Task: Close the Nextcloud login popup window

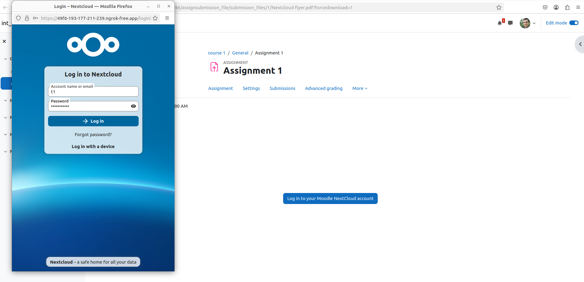Action: click(169, 6)
